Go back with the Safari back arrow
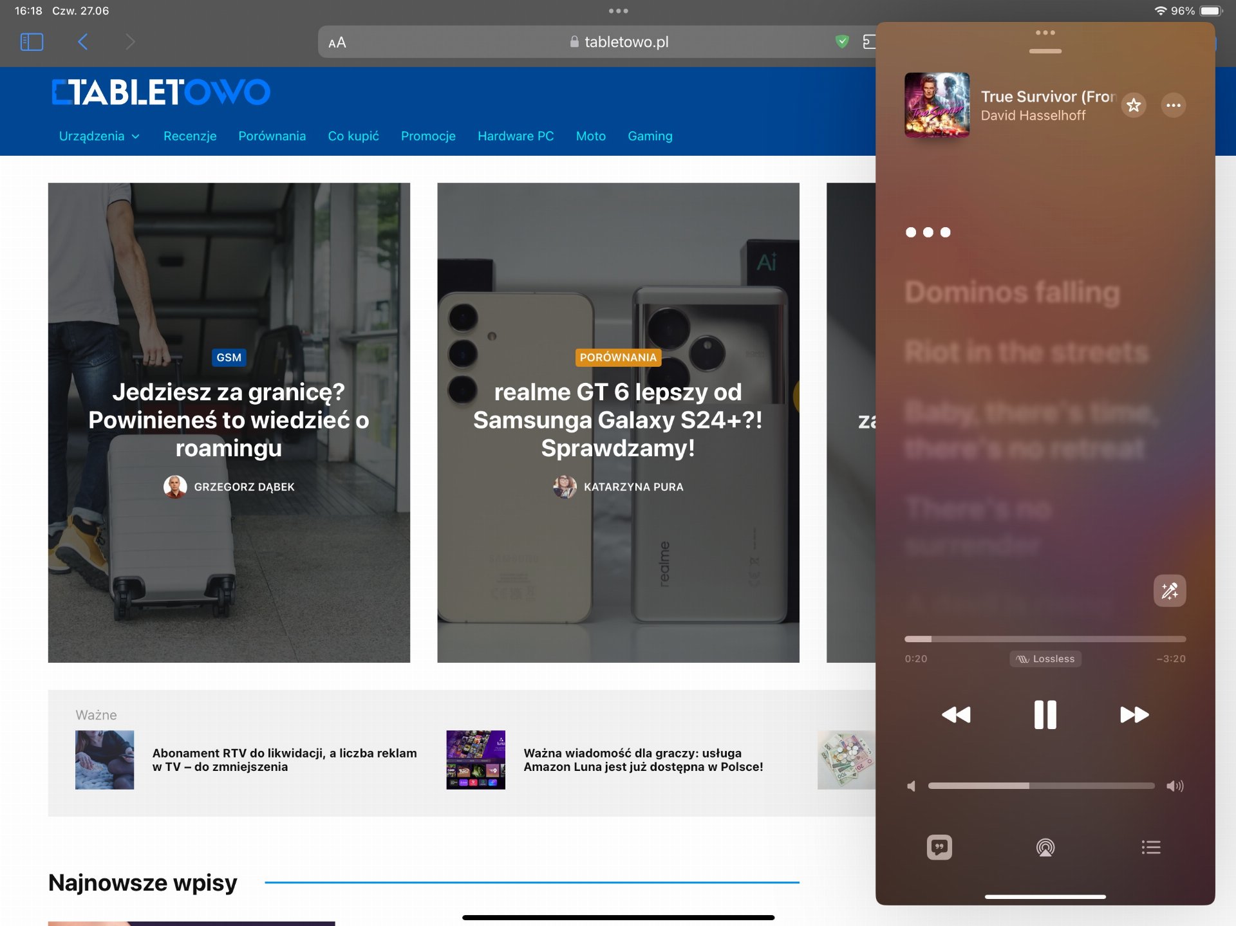The width and height of the screenshot is (1236, 926). tap(82, 42)
